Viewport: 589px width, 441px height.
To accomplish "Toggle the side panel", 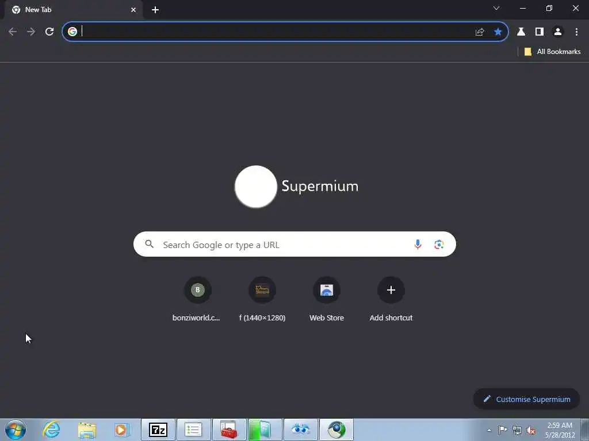I will click(540, 32).
